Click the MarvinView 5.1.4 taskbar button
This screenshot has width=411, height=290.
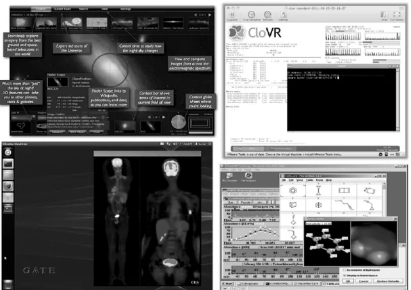click(307, 284)
